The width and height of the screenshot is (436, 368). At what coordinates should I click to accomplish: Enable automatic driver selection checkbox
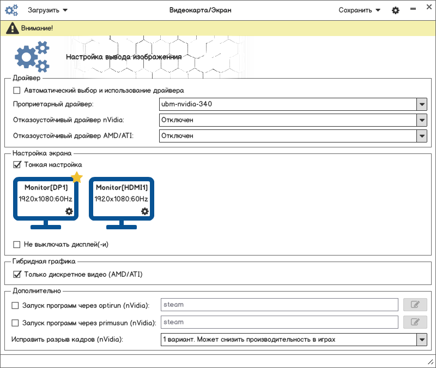click(x=17, y=90)
